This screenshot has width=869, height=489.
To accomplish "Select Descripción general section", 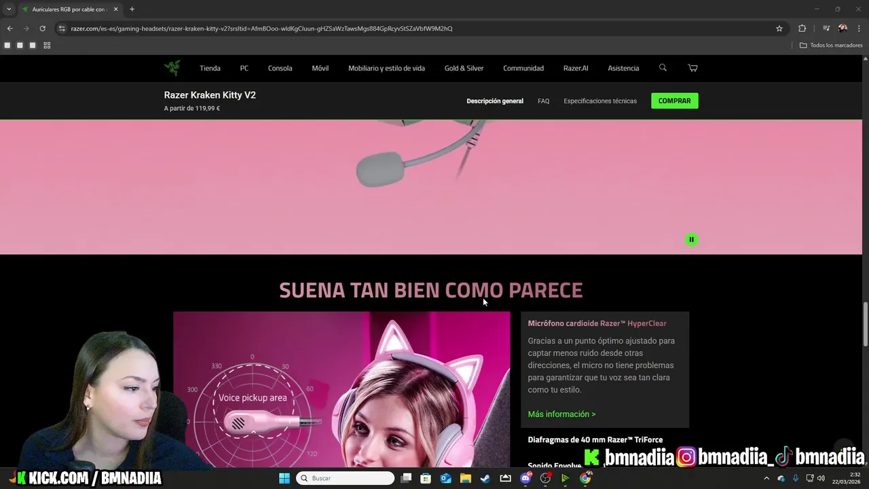I will coord(495,101).
